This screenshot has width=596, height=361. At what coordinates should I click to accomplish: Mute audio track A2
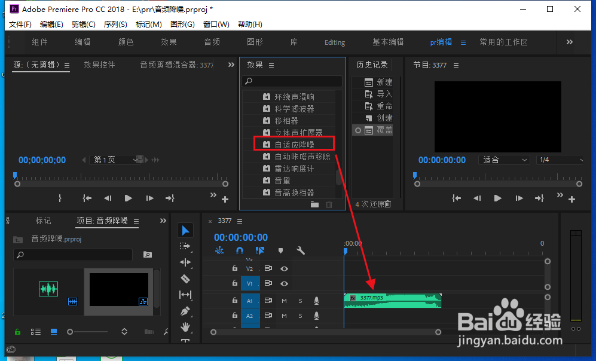click(x=284, y=316)
